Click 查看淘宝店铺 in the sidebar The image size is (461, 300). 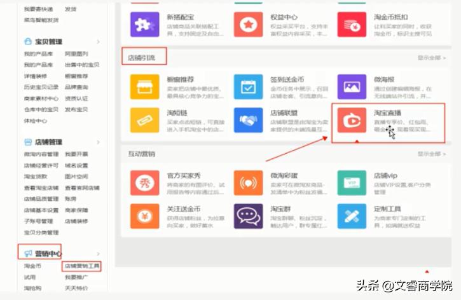click(41, 187)
